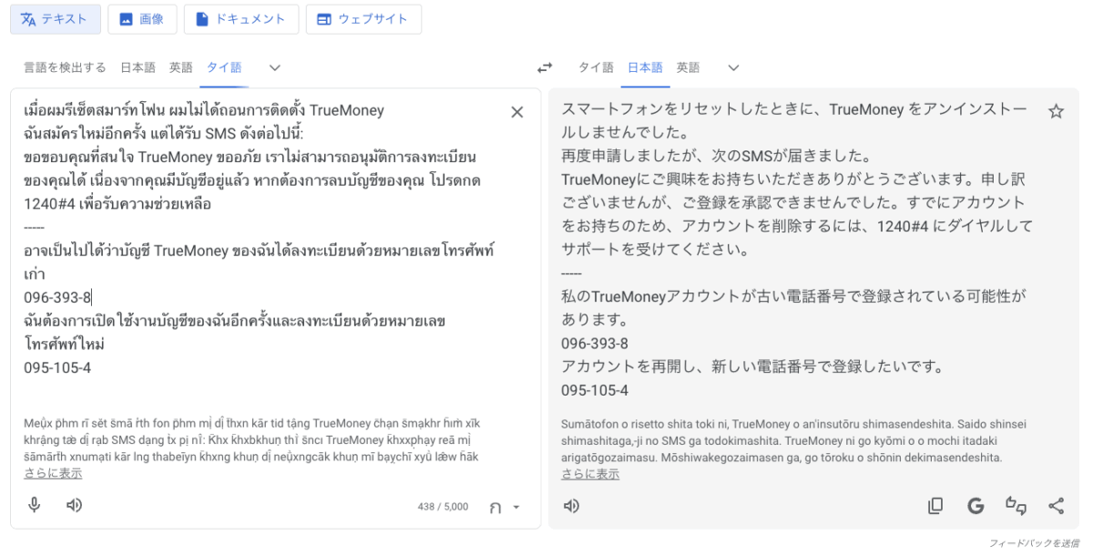Rate this translation feedback icon

1016,506
